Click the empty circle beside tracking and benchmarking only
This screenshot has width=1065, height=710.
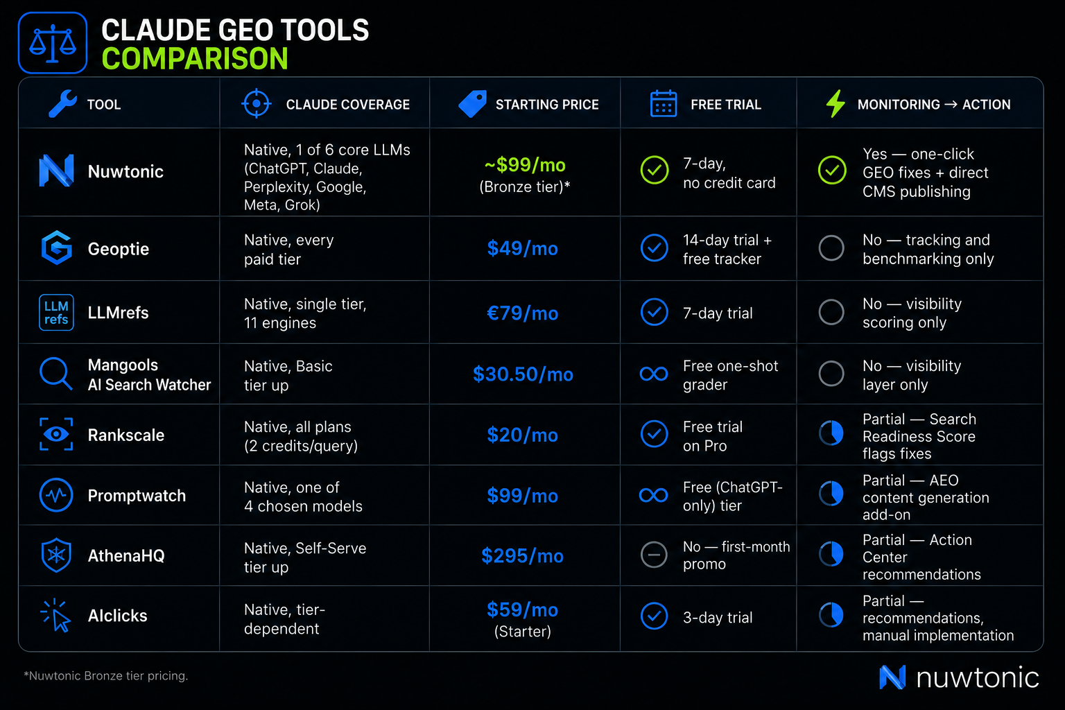(831, 248)
